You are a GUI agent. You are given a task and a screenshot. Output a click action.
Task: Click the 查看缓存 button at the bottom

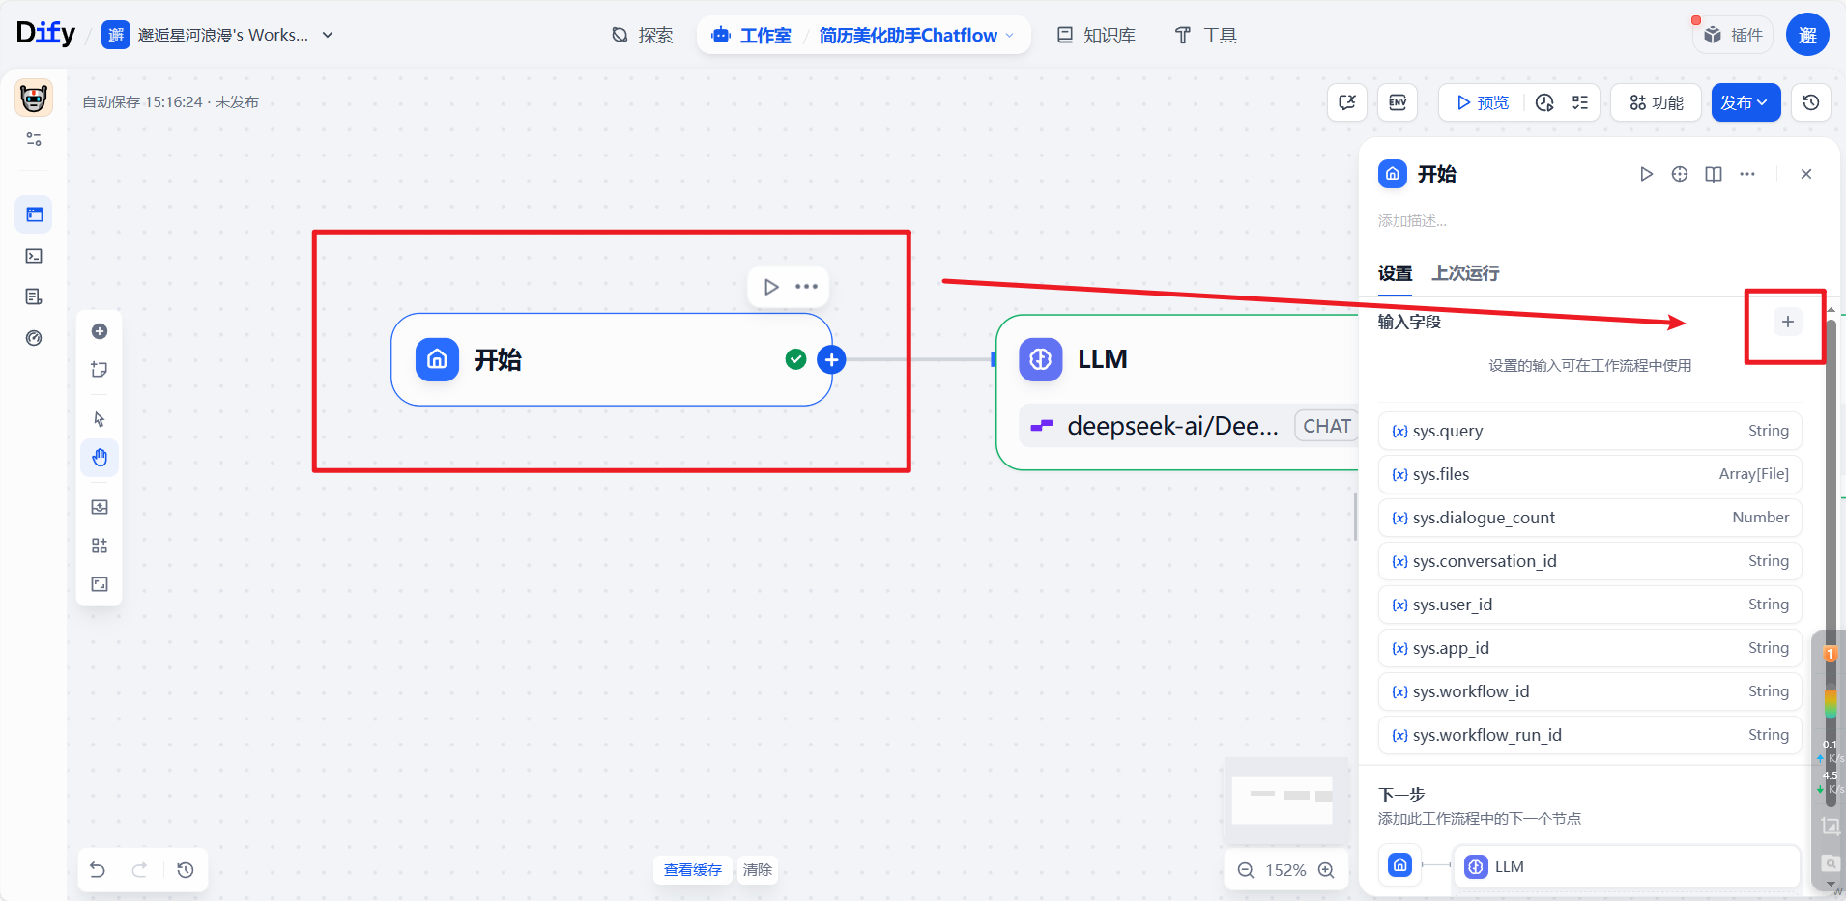point(691,869)
